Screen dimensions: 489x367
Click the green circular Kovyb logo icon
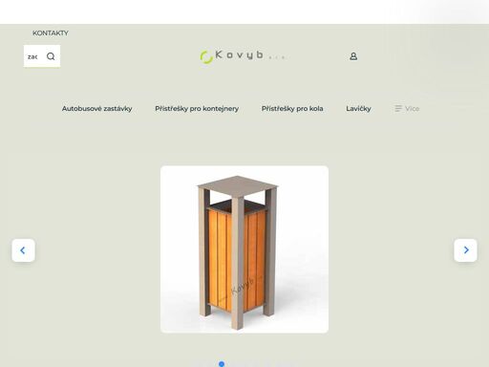tap(206, 57)
